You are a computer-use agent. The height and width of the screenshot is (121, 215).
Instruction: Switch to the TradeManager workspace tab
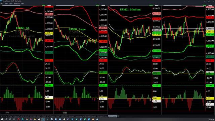[79, 116]
